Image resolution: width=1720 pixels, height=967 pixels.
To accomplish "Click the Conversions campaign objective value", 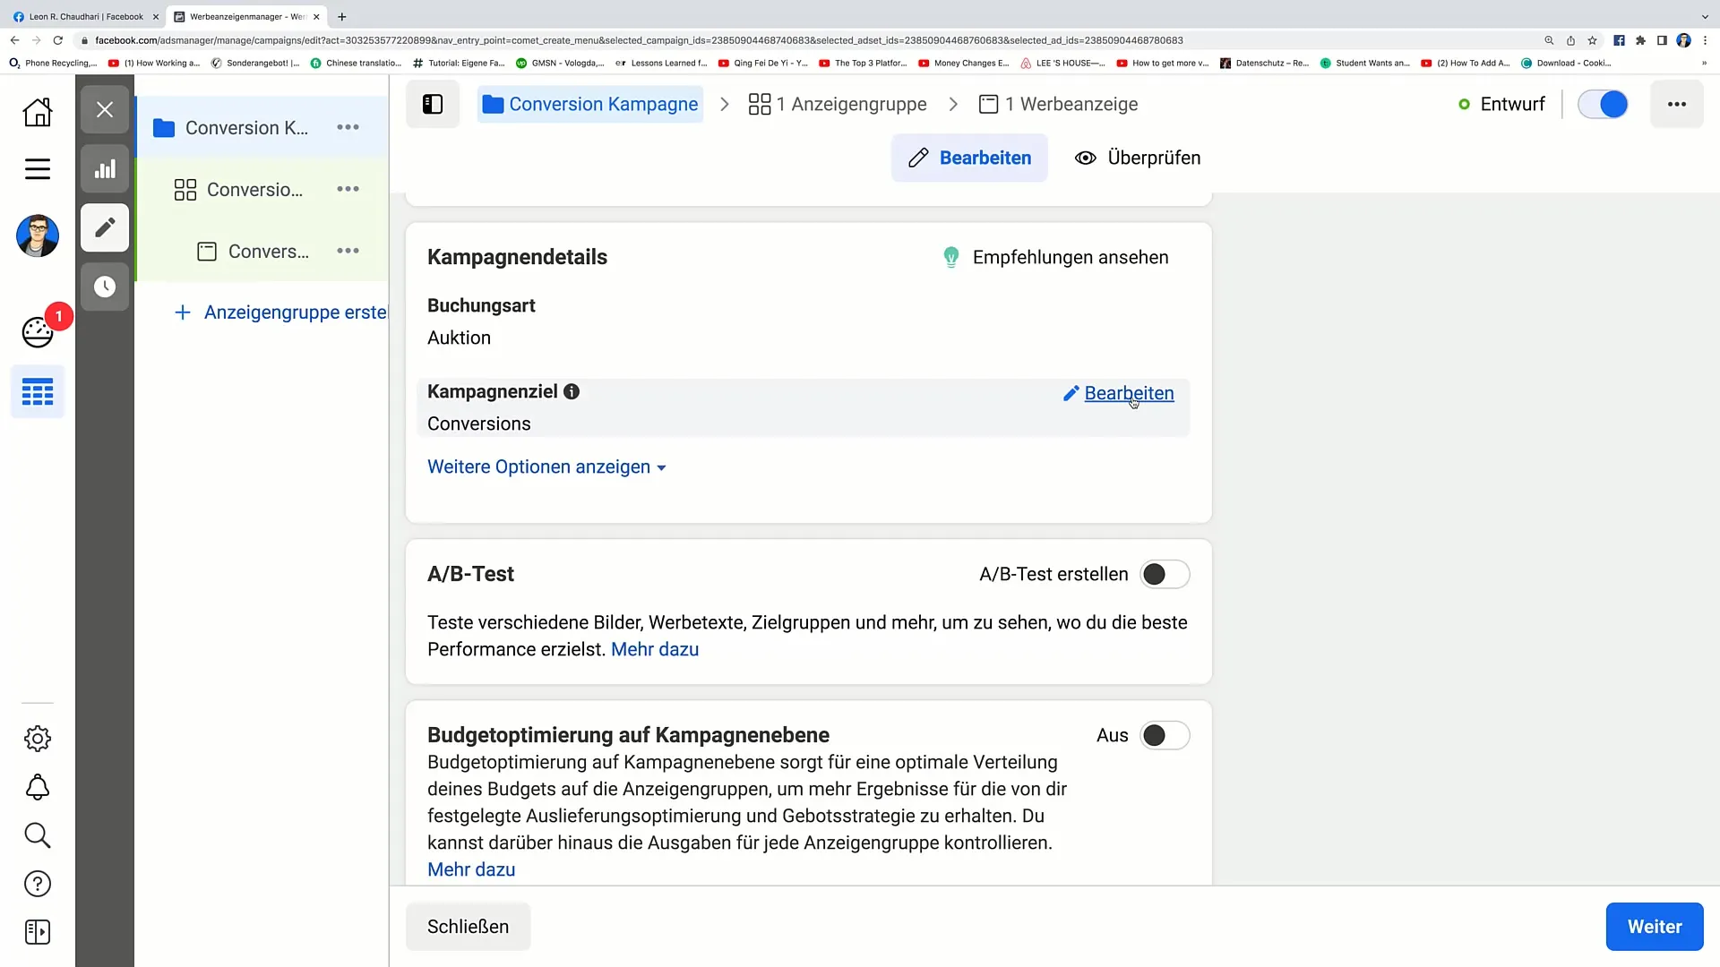I will click(479, 424).
